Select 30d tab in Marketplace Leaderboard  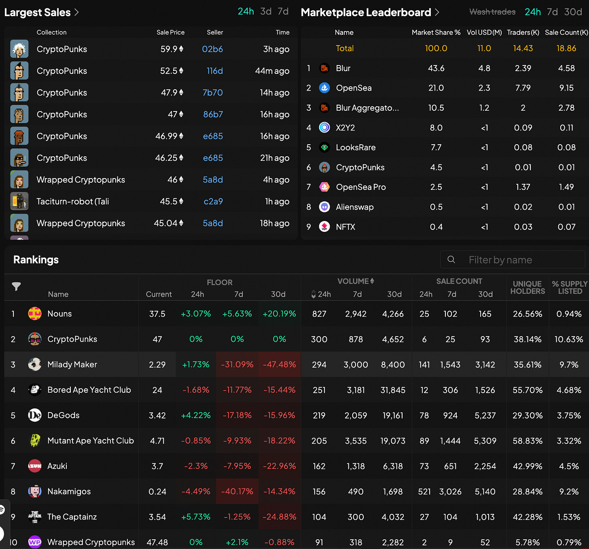pyautogui.click(x=573, y=12)
